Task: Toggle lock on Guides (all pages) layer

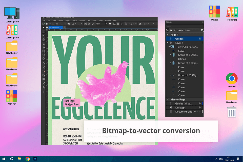Action: [x=200, y=103]
